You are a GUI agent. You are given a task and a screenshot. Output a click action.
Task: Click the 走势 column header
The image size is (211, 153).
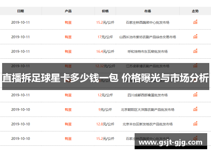195,11
